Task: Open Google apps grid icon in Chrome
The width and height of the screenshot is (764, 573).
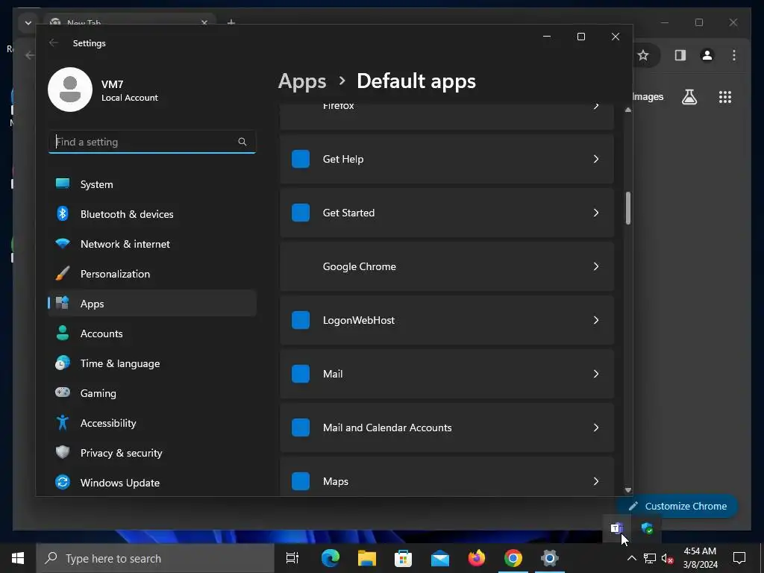Action: 725,97
